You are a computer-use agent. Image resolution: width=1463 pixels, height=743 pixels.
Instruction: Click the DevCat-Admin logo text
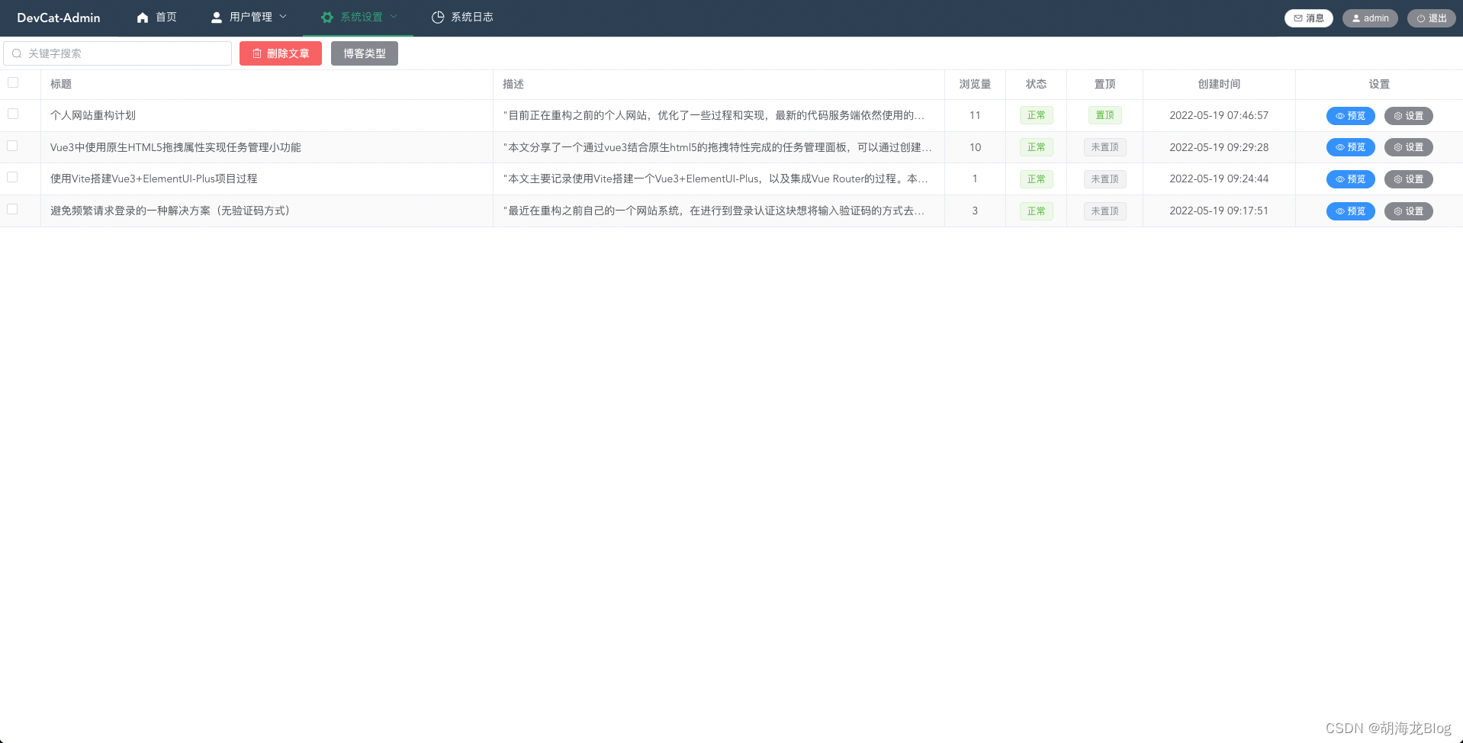point(59,18)
